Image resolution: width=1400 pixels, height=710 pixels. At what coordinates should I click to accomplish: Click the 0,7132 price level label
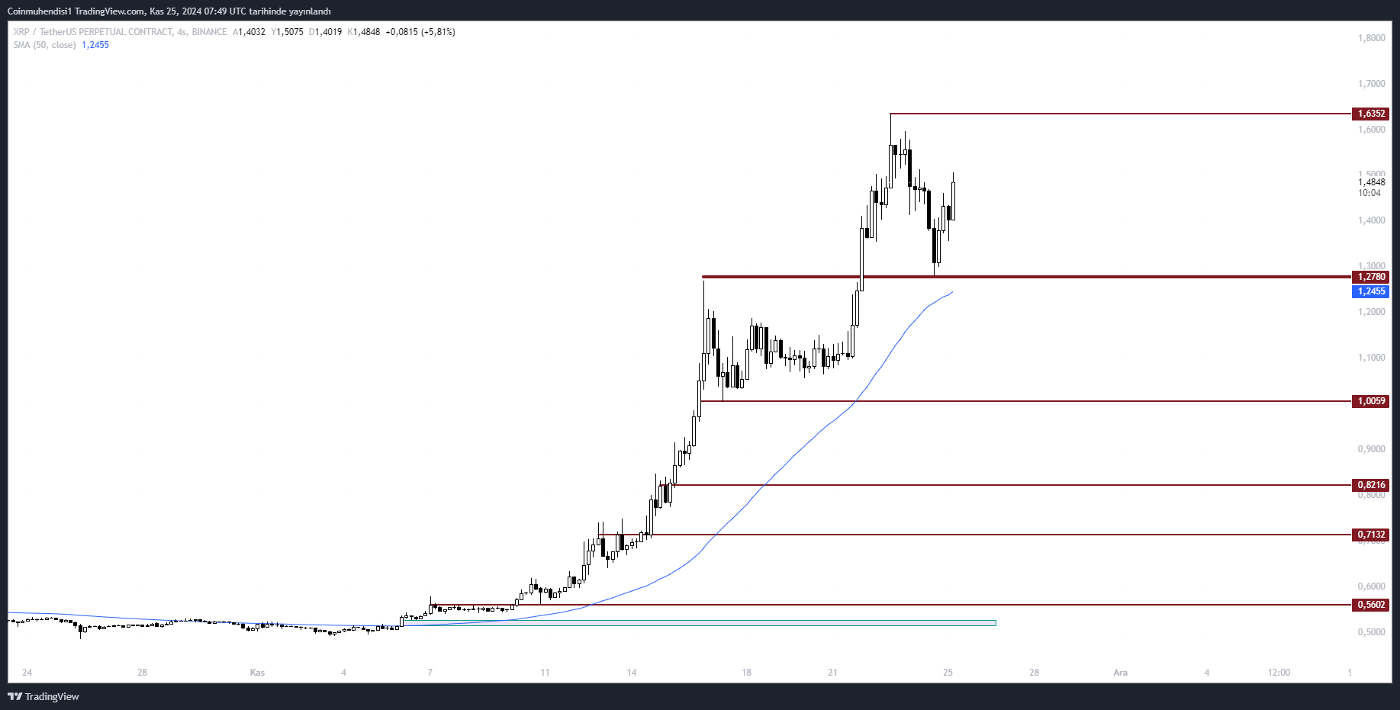[1370, 535]
